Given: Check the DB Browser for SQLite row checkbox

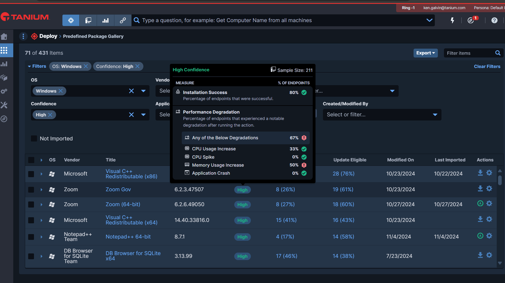Looking at the screenshot, I should pos(31,256).
